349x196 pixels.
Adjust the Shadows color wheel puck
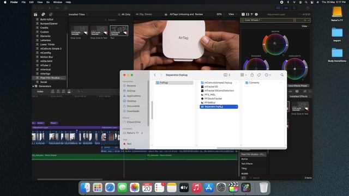point(256,69)
